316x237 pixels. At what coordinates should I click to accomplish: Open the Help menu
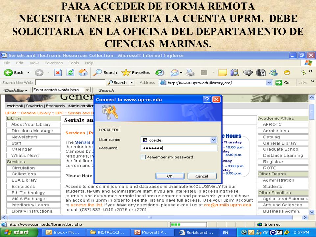coord(89,63)
